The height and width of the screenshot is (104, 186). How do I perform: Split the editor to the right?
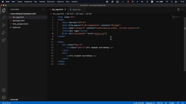pos(178,10)
